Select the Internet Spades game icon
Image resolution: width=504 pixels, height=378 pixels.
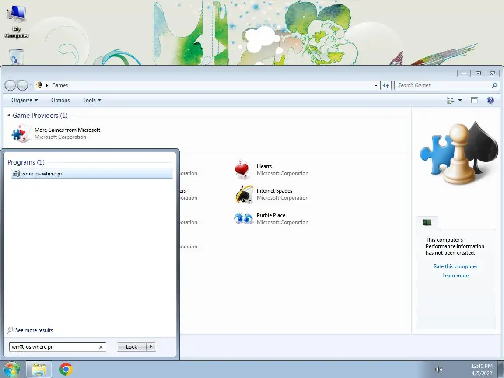pyautogui.click(x=244, y=194)
